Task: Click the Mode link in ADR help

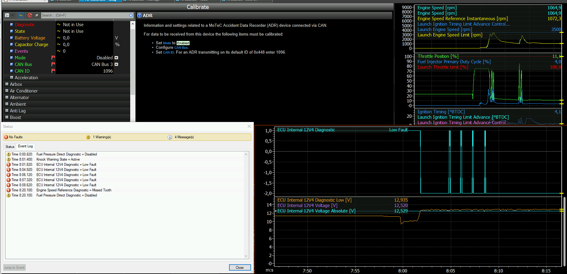Action: pyautogui.click(x=167, y=43)
